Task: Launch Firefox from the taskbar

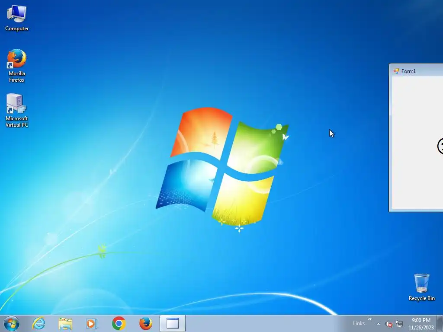Action: [146, 323]
